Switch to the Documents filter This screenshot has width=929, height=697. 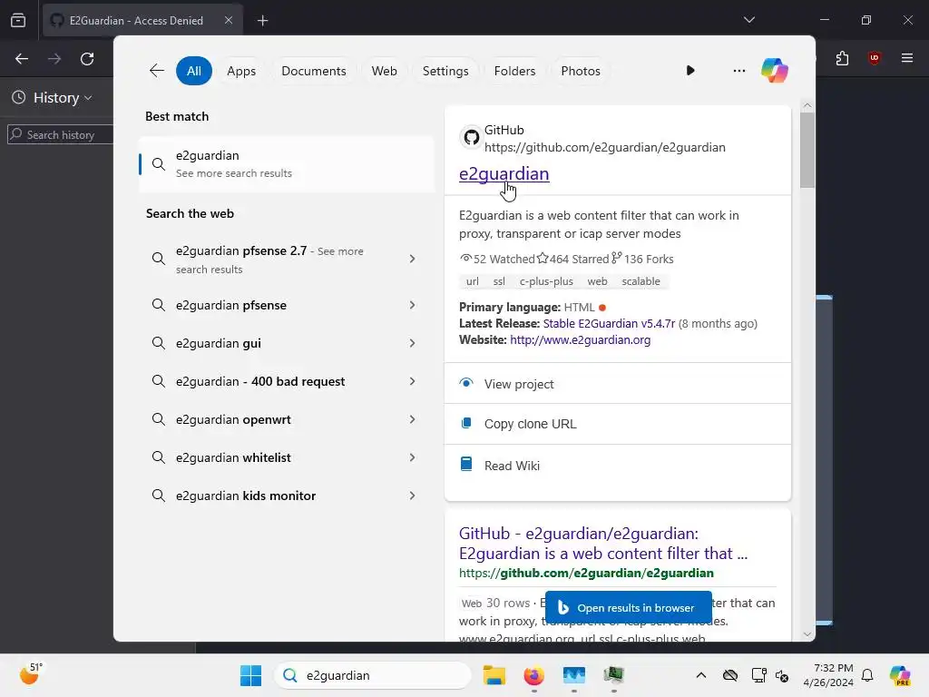coord(313,71)
